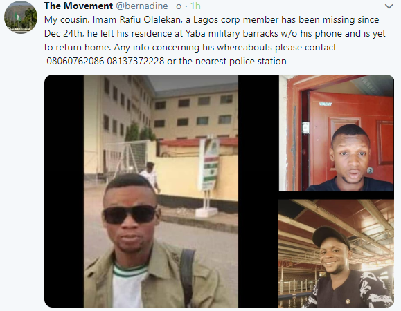Open the '1h' timestamp permalink
Image resolution: width=401 pixels, height=311 pixels.
tap(195, 6)
